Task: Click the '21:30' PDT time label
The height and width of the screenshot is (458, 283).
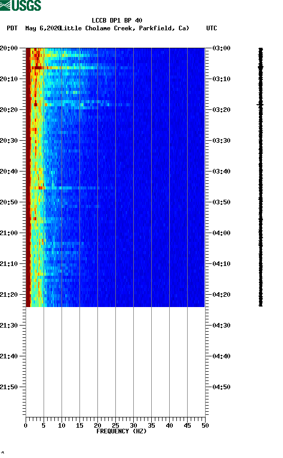Action: (9, 326)
